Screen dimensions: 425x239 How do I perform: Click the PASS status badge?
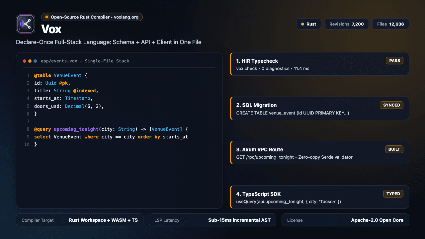[x=394, y=61]
